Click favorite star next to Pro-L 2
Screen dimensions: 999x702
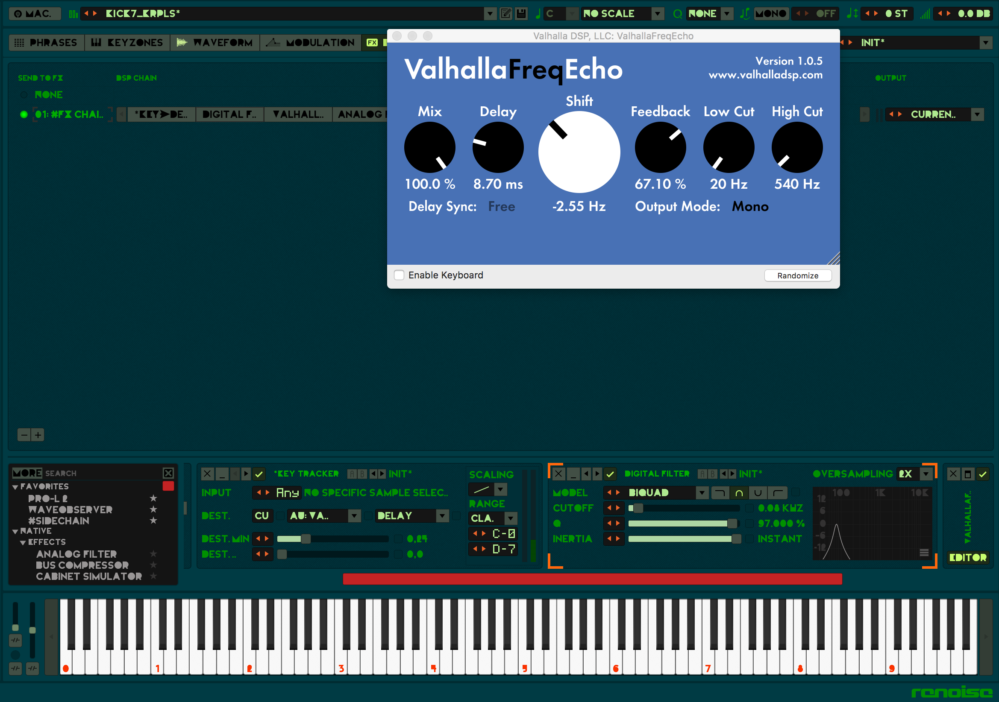click(x=153, y=498)
